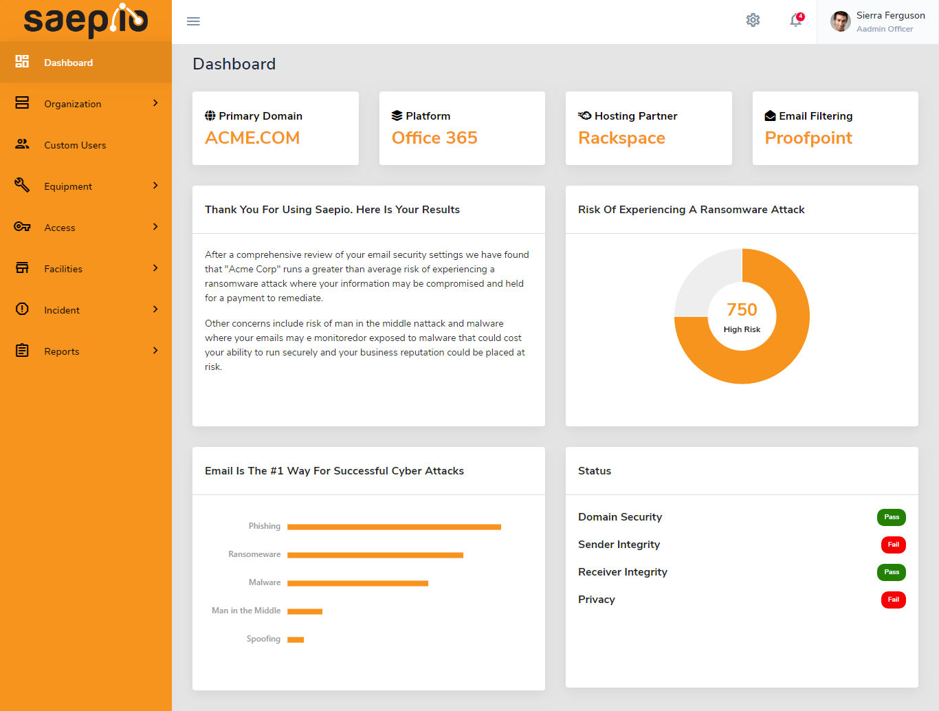The height and width of the screenshot is (711, 939).
Task: Expand the Facilities submenu chevron
Action: click(155, 268)
